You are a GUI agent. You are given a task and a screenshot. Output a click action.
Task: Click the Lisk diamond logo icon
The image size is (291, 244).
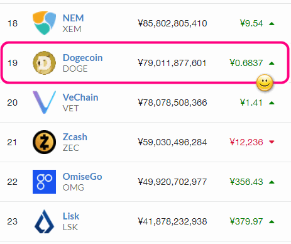coord(44,221)
